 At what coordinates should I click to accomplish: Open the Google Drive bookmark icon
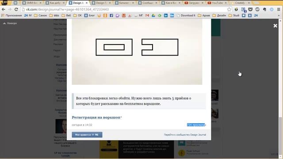[153, 15]
